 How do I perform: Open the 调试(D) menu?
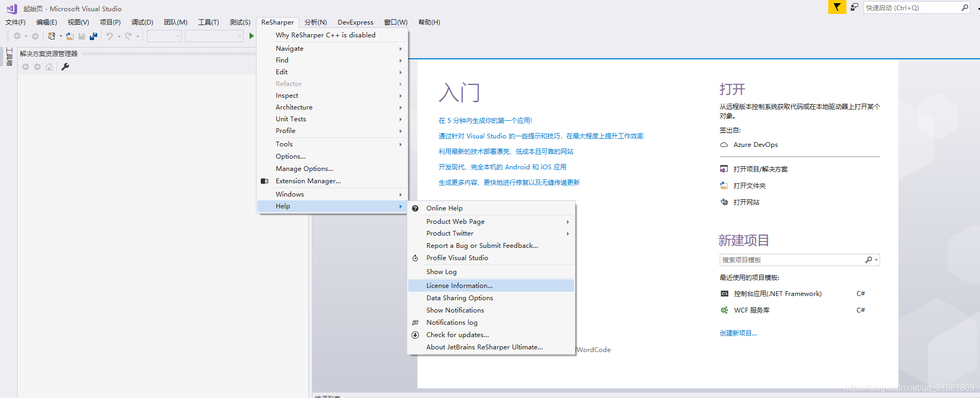[142, 22]
